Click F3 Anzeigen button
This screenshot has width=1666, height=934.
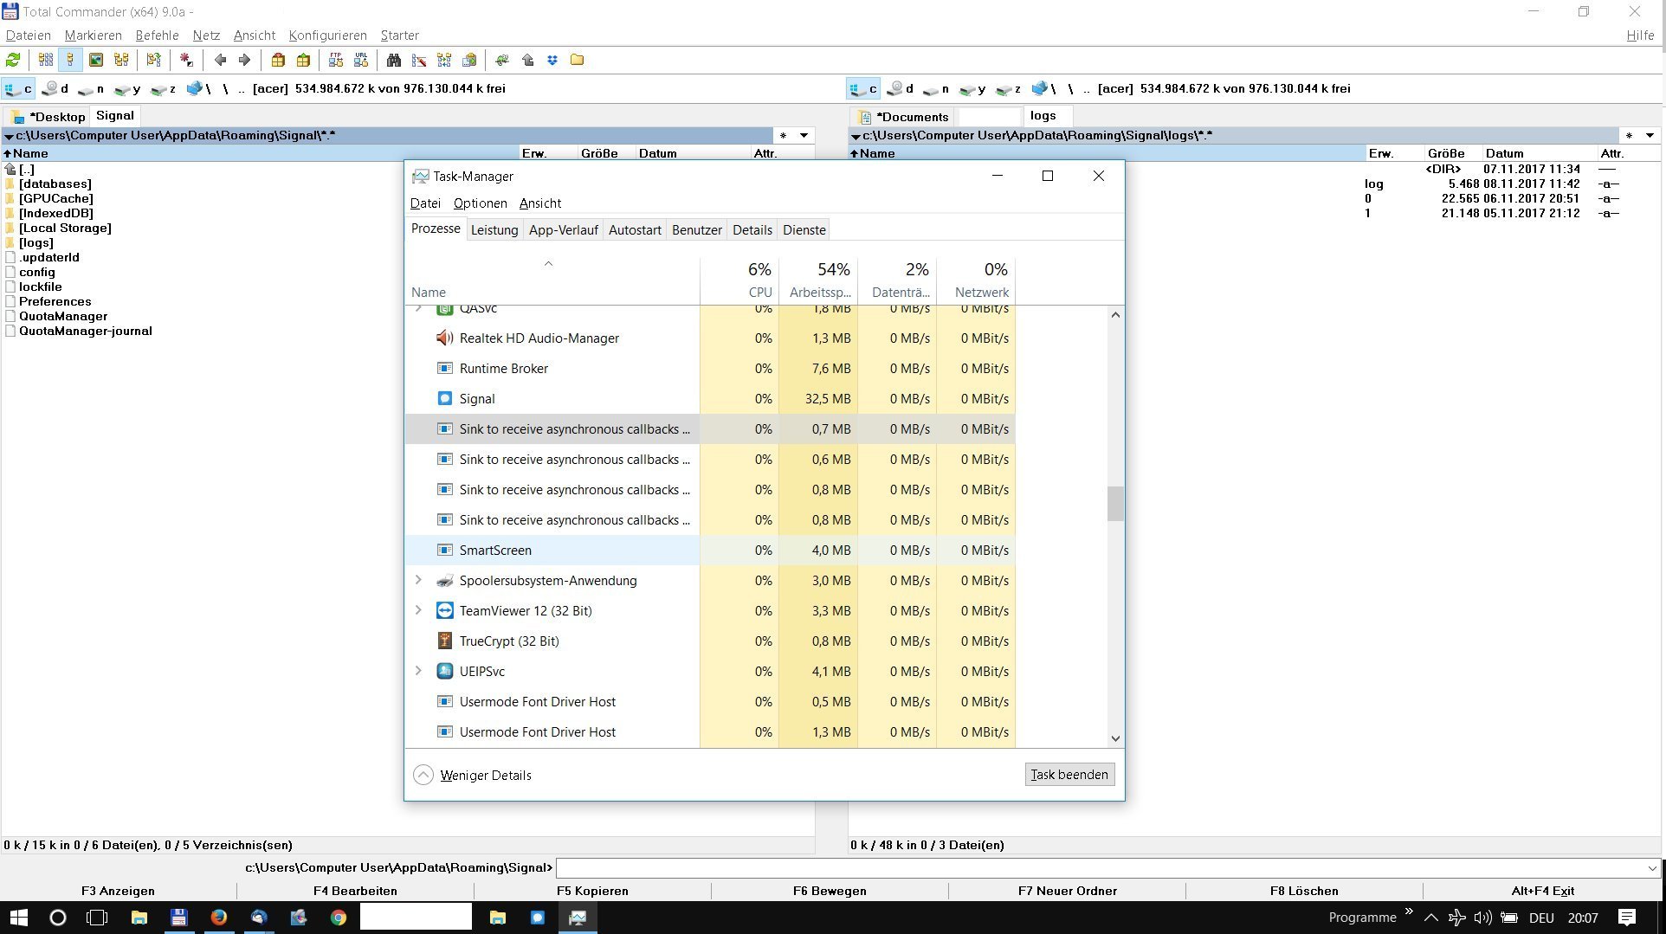(118, 890)
